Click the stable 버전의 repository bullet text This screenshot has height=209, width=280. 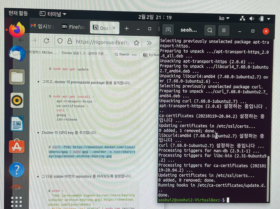coord(87,176)
